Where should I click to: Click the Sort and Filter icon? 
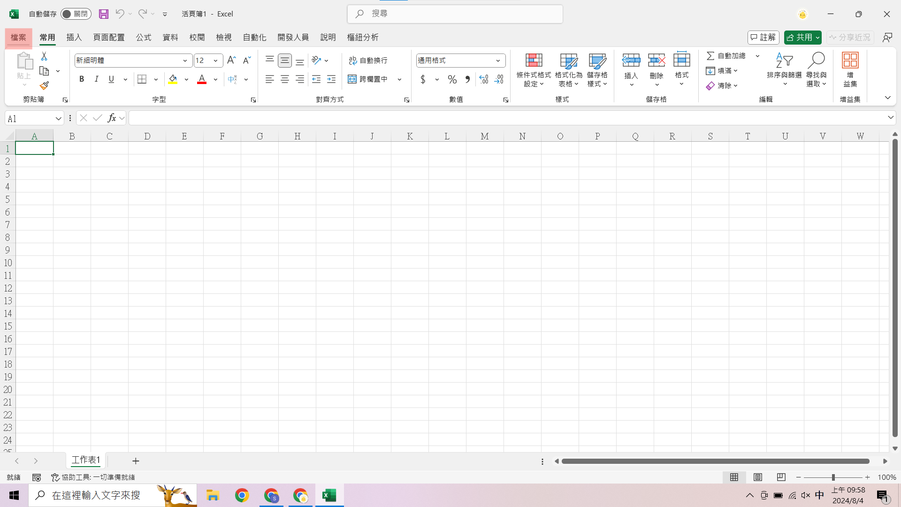(x=784, y=60)
